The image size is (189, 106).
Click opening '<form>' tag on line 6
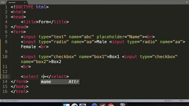18,32
